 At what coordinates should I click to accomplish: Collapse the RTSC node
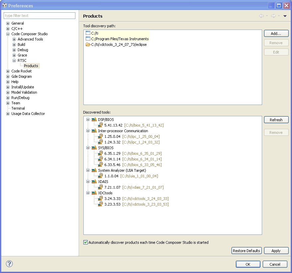tap(14, 60)
